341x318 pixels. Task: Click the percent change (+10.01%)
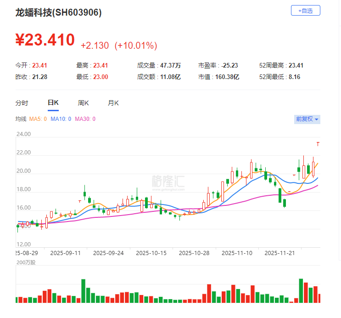[x=136, y=45]
